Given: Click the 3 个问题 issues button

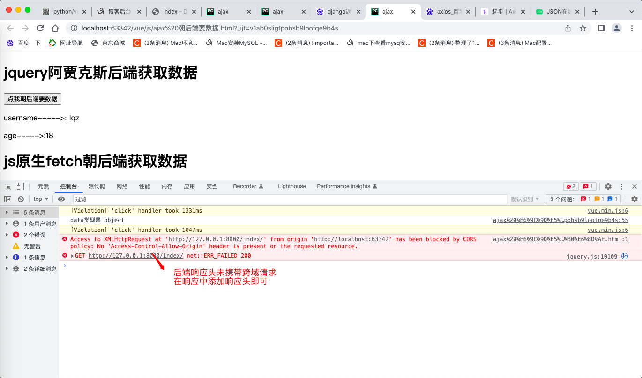Looking at the screenshot, I should [x=584, y=199].
